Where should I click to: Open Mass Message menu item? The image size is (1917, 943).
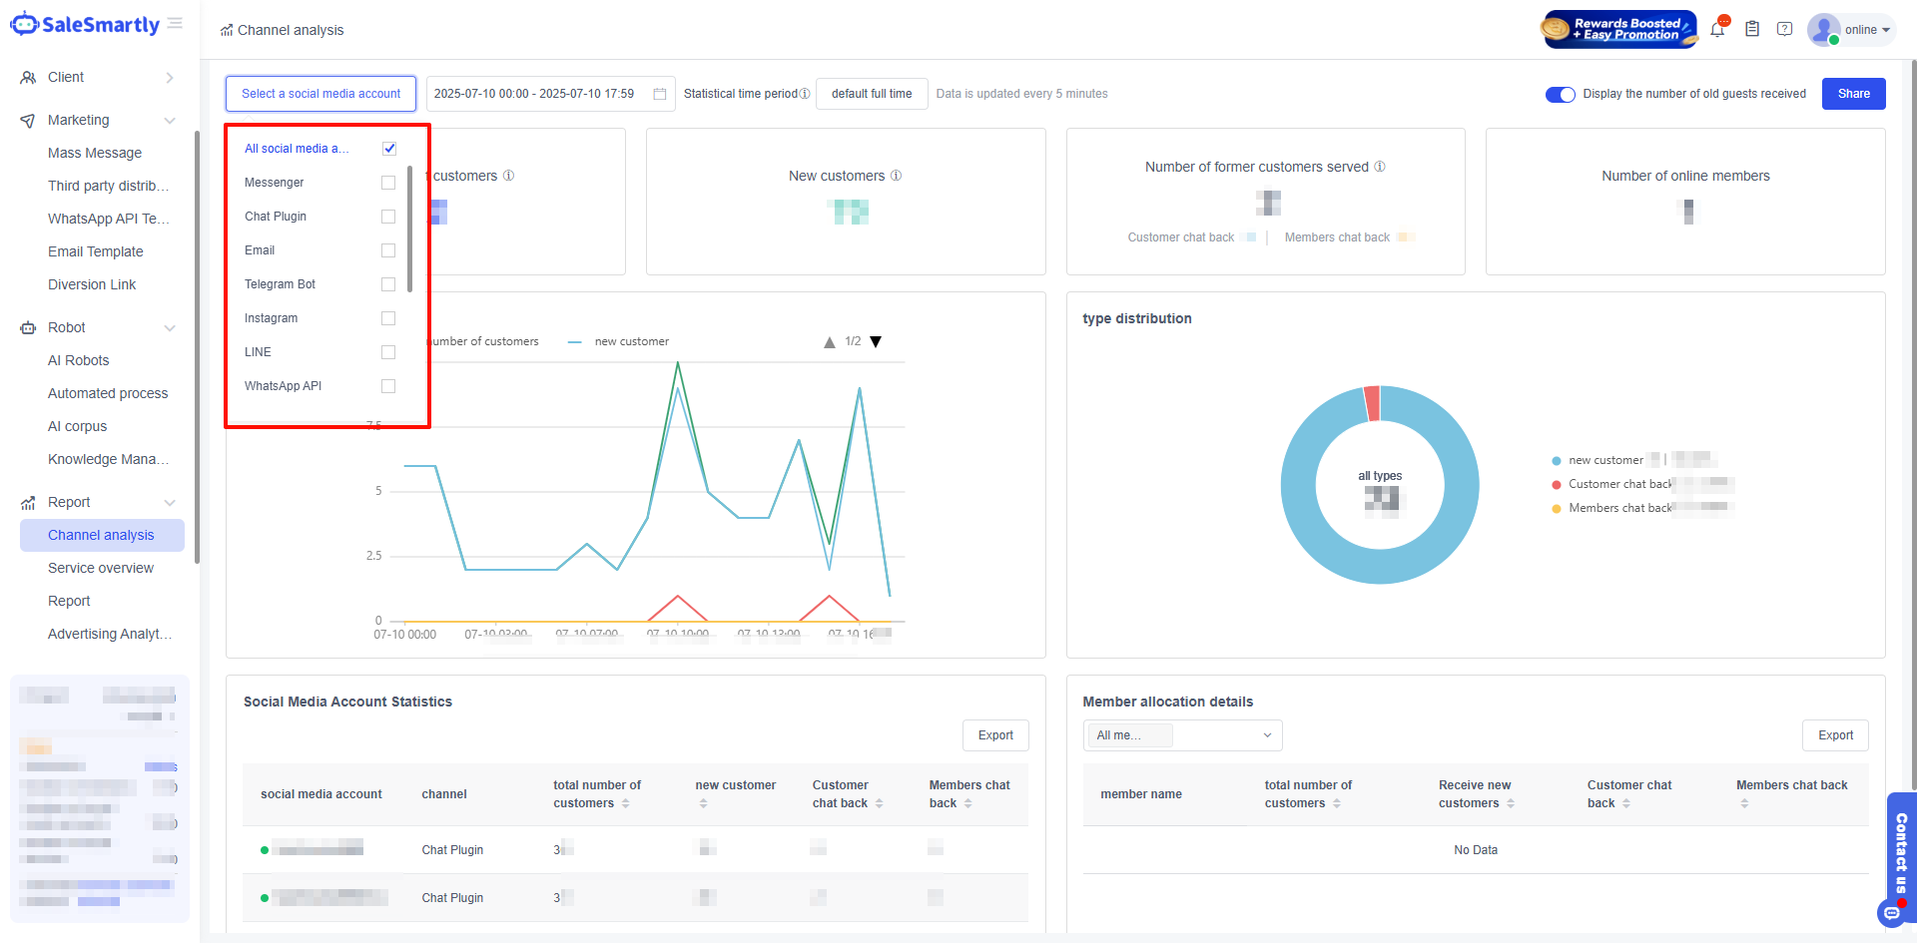(95, 153)
